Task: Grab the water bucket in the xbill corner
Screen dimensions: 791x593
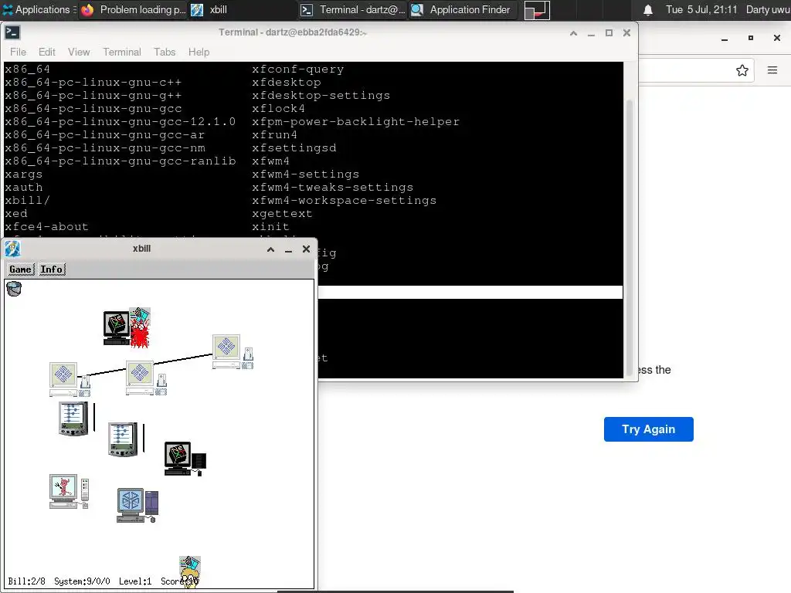Action: pyautogui.click(x=14, y=289)
